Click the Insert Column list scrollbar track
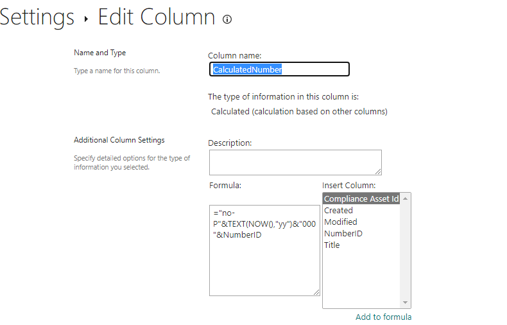 coord(405,251)
